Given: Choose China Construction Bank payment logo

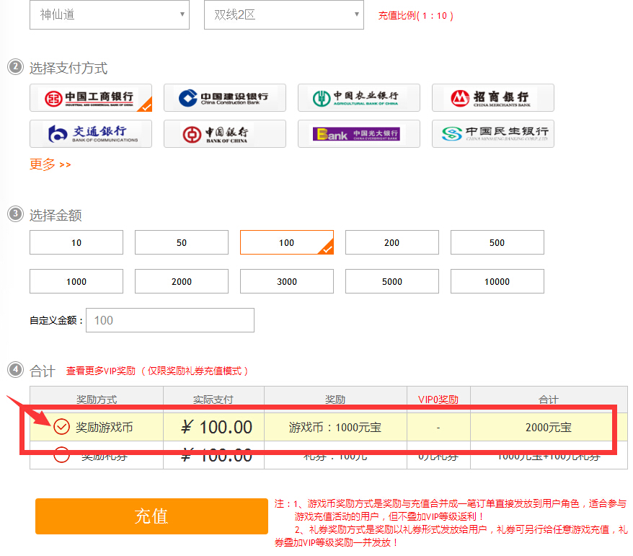Looking at the screenshot, I should click(224, 98).
